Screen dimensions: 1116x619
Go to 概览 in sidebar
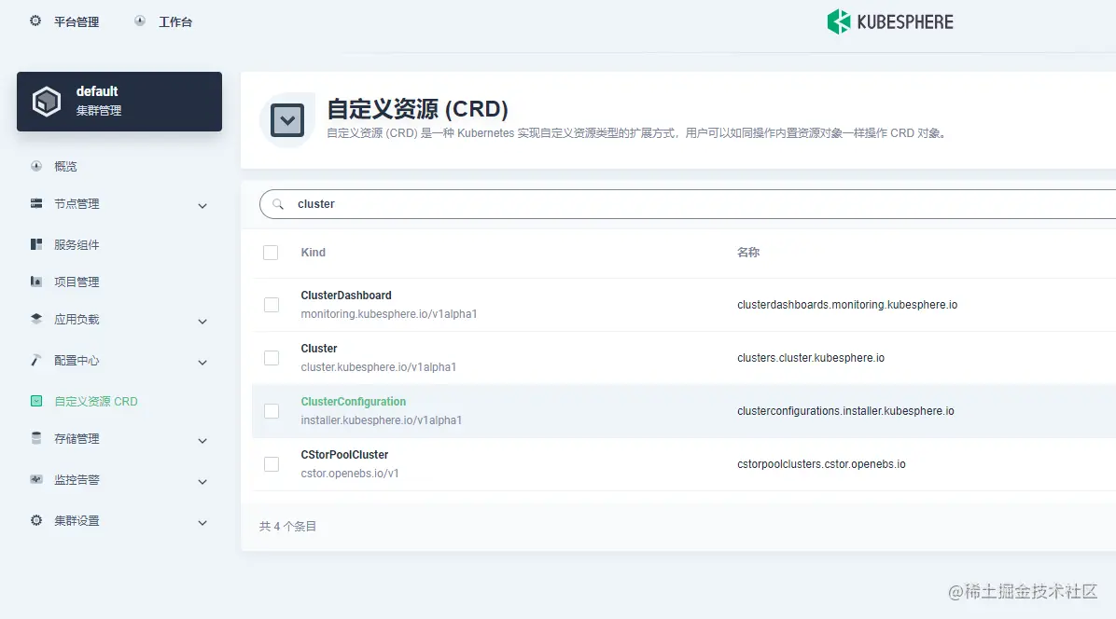click(65, 166)
